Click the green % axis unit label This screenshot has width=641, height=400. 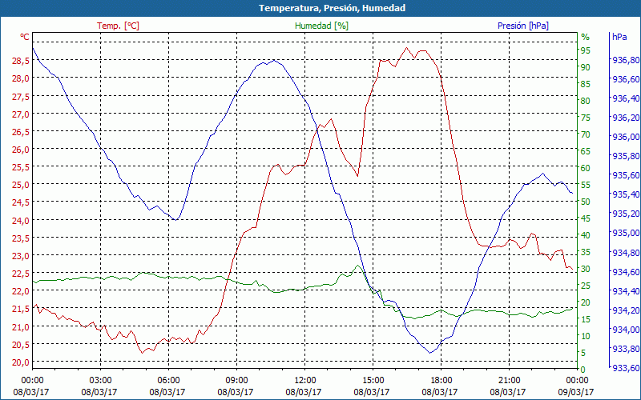[586, 37]
